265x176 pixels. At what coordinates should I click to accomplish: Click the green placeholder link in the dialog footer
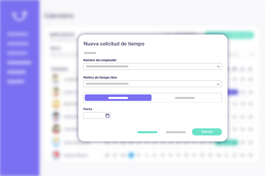(x=147, y=132)
